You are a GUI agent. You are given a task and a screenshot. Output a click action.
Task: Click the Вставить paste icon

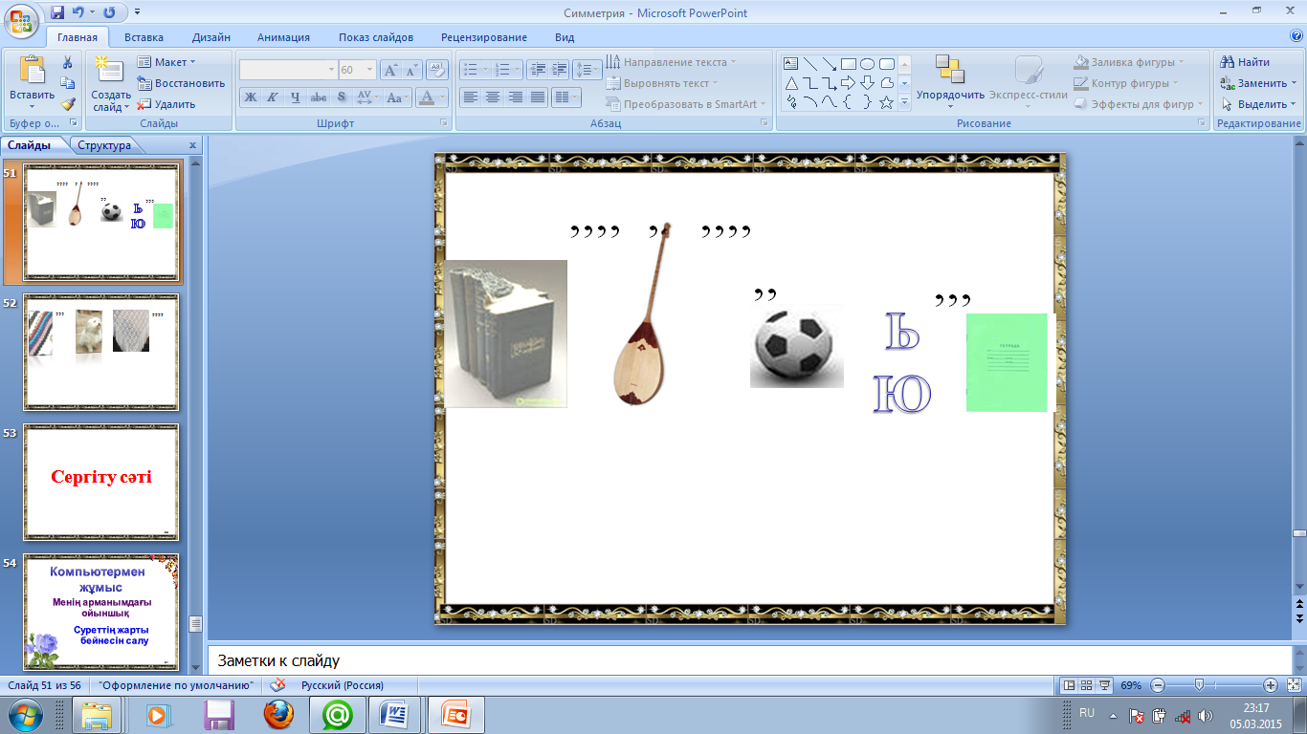(32, 72)
